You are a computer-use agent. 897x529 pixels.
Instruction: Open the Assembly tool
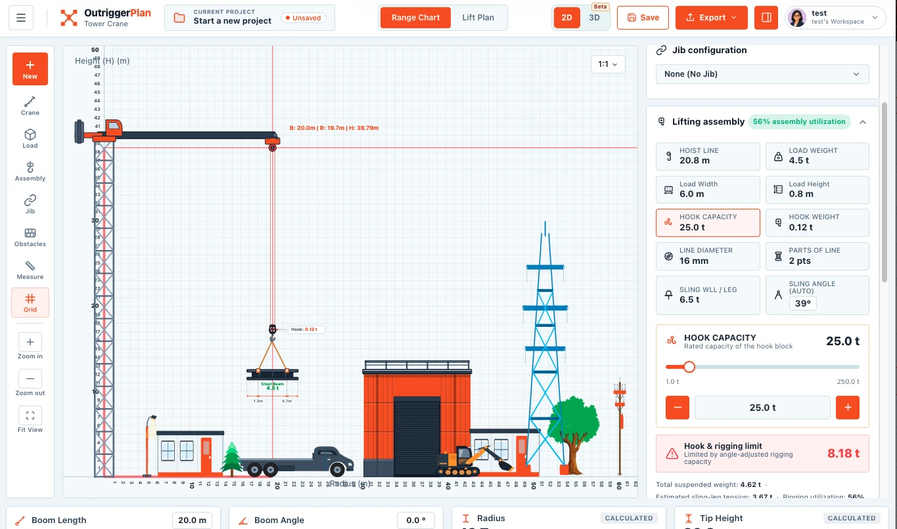point(30,171)
